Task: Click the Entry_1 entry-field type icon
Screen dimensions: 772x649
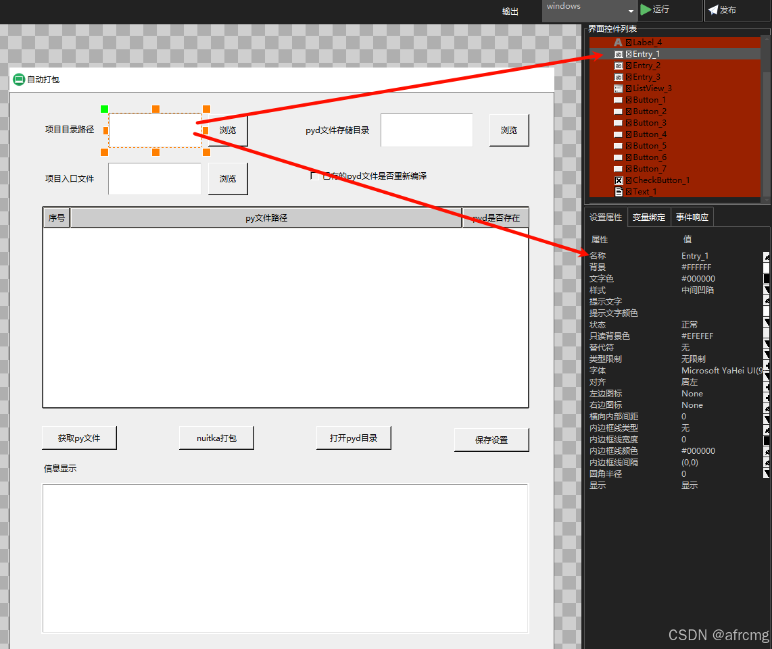Action: (619, 54)
